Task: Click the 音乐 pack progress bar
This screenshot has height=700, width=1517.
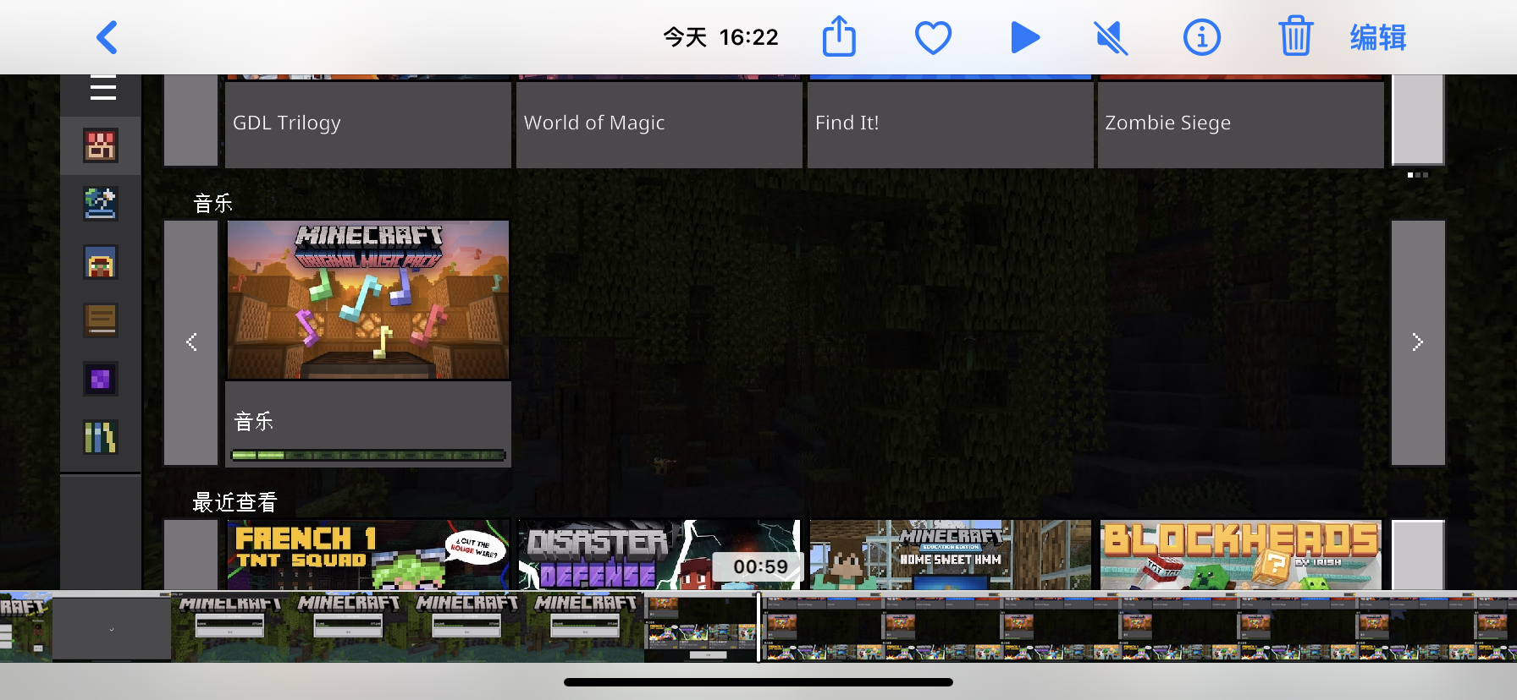Action: (368, 456)
